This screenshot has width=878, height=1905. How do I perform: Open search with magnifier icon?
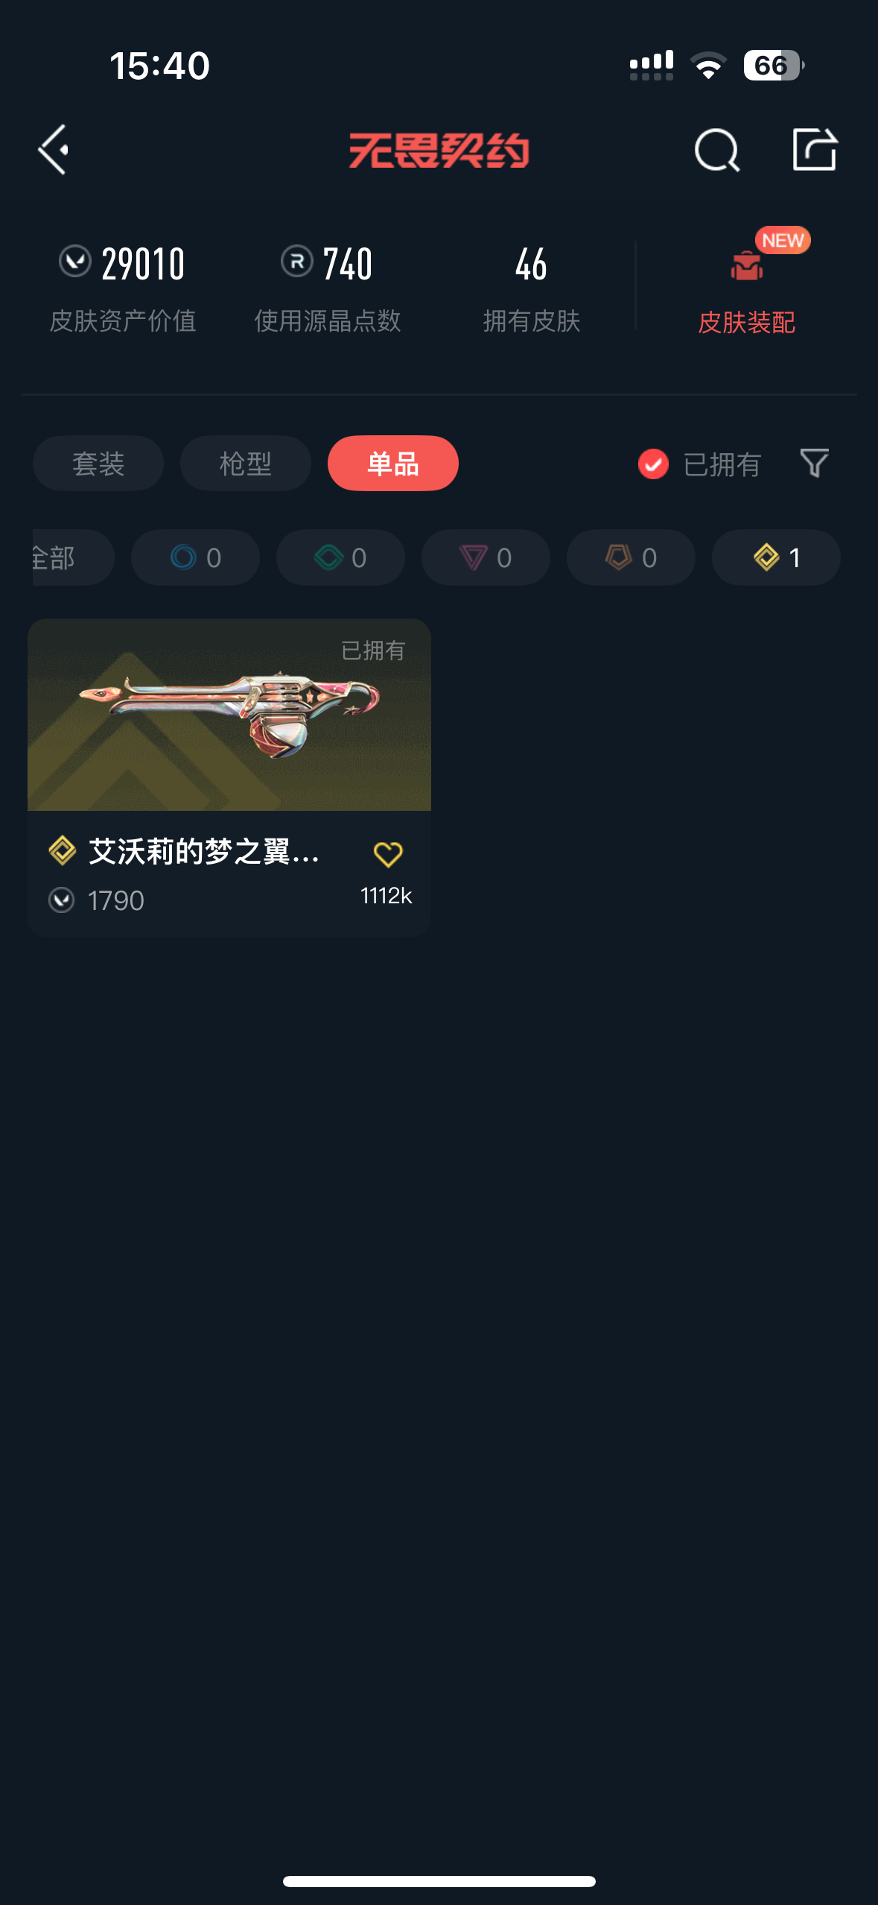point(717,150)
